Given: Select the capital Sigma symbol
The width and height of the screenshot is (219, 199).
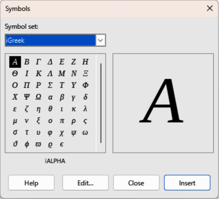Looking at the screenshot, I should 50,85.
